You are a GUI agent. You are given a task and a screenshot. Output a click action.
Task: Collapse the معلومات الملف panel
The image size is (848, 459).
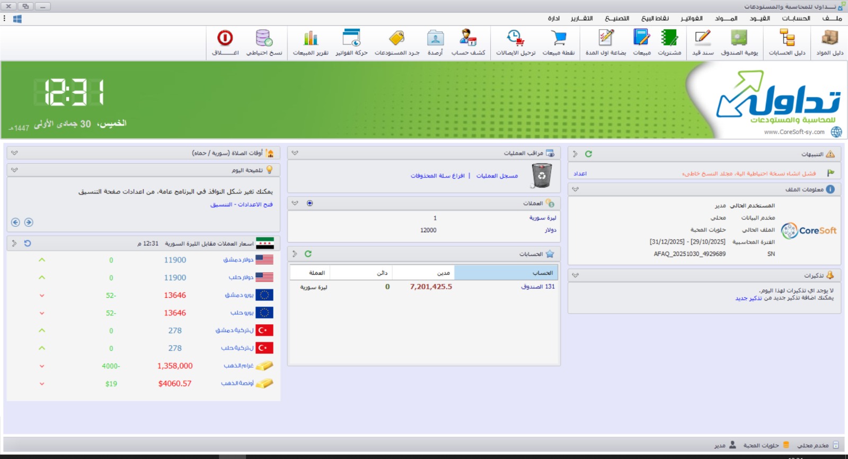[576, 189]
